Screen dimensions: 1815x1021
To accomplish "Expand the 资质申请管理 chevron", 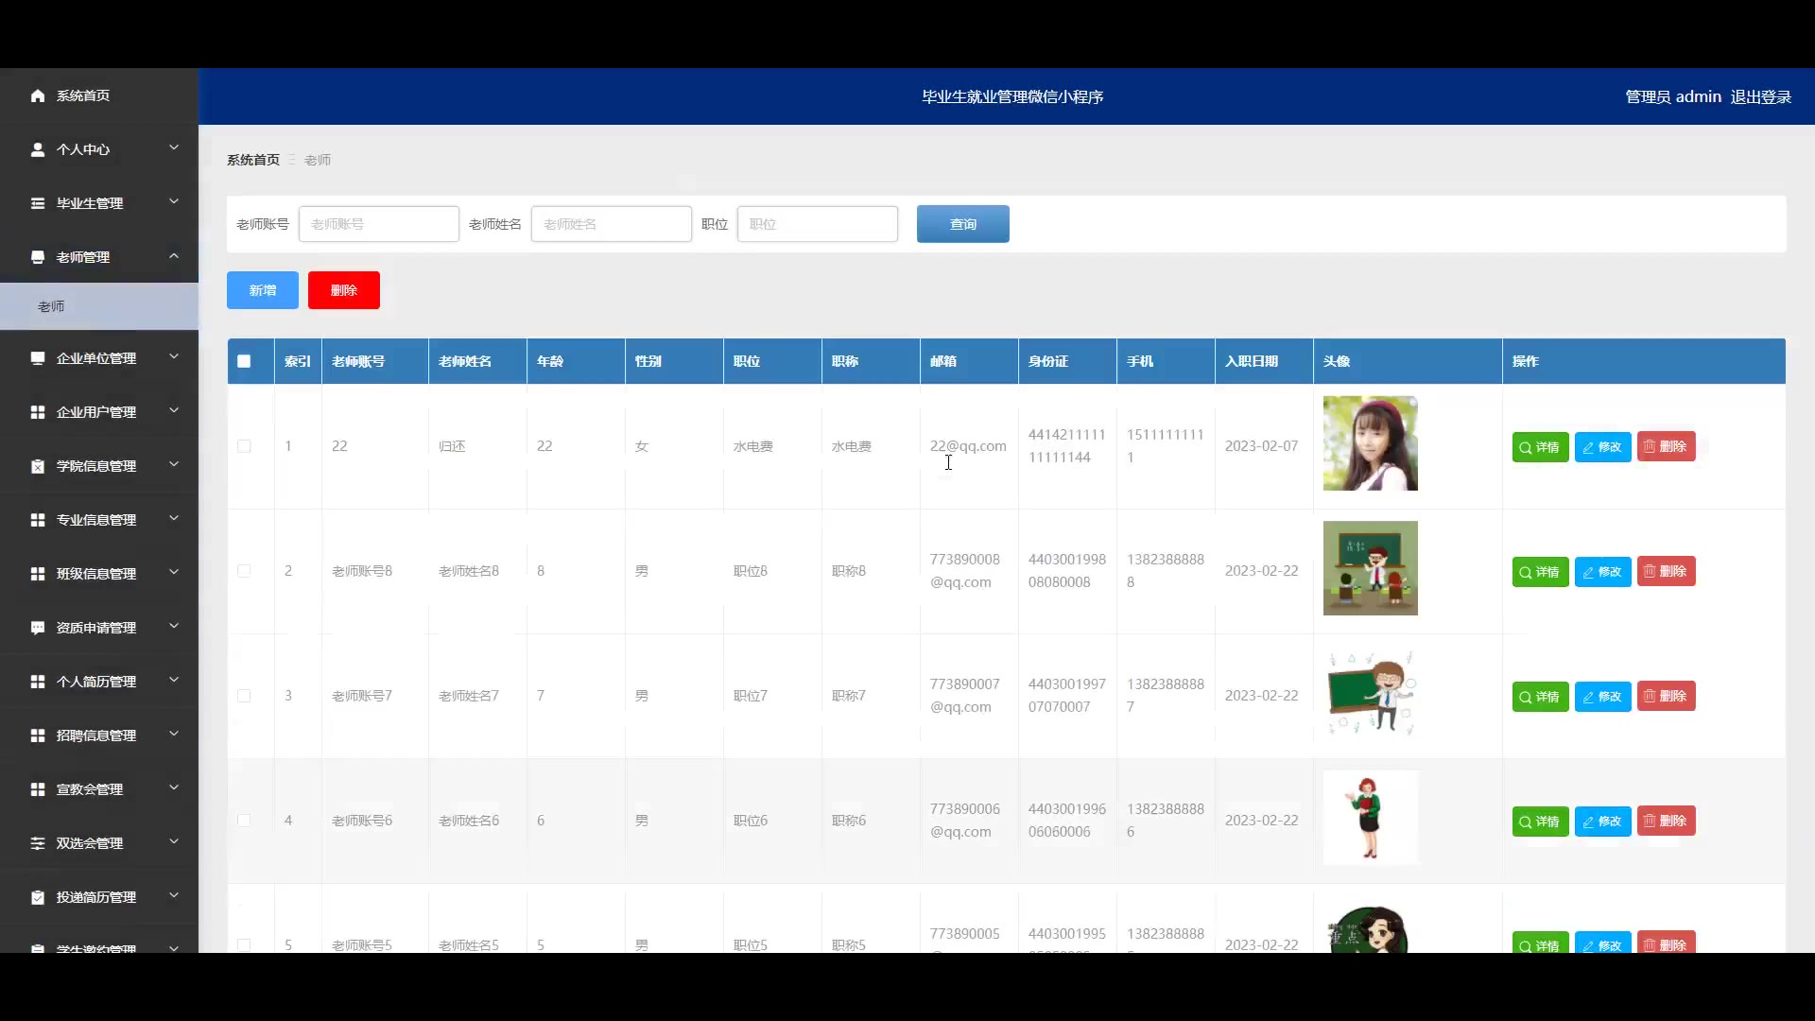I will click(174, 626).
